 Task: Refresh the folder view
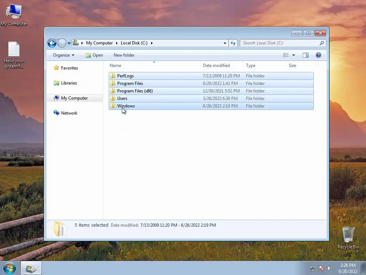233,43
